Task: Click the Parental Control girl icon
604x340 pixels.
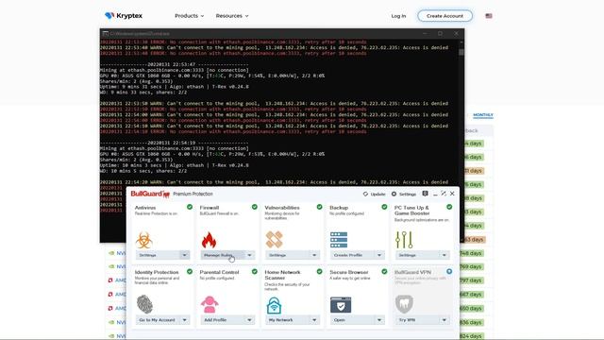Action: 210,304
